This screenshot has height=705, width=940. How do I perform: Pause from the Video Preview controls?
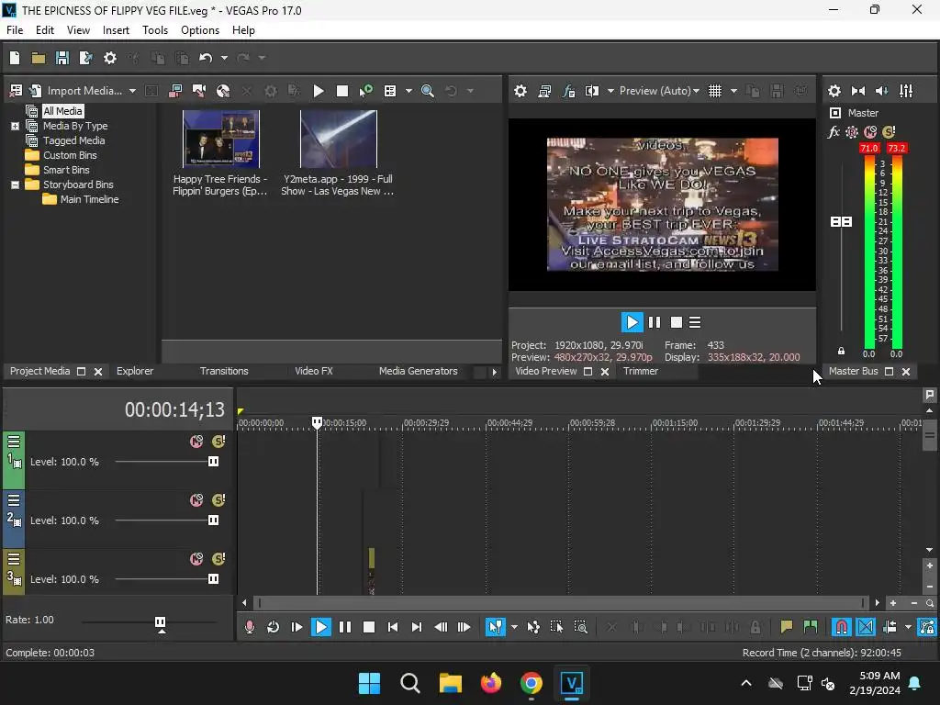pos(655,322)
